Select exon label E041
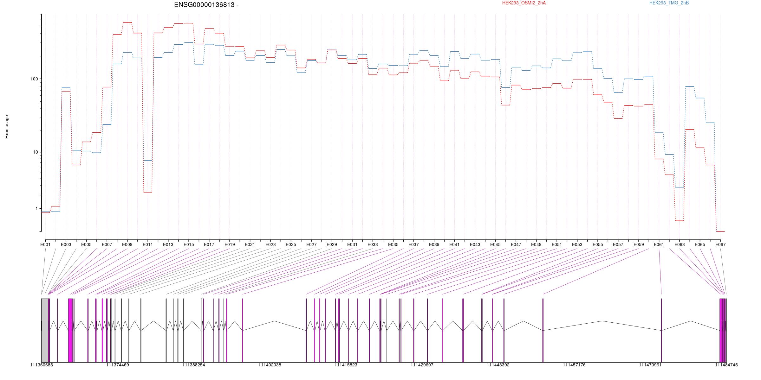 (x=454, y=244)
